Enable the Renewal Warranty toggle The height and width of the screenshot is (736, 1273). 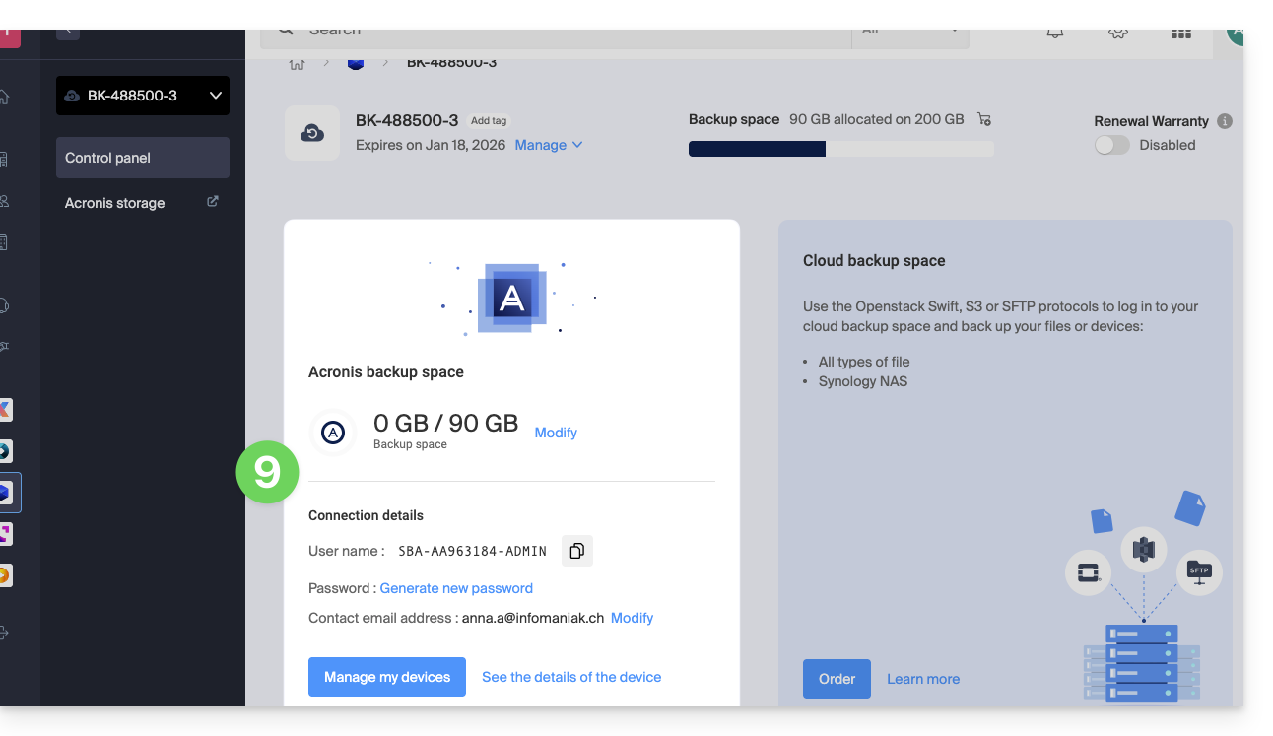pos(1112,145)
